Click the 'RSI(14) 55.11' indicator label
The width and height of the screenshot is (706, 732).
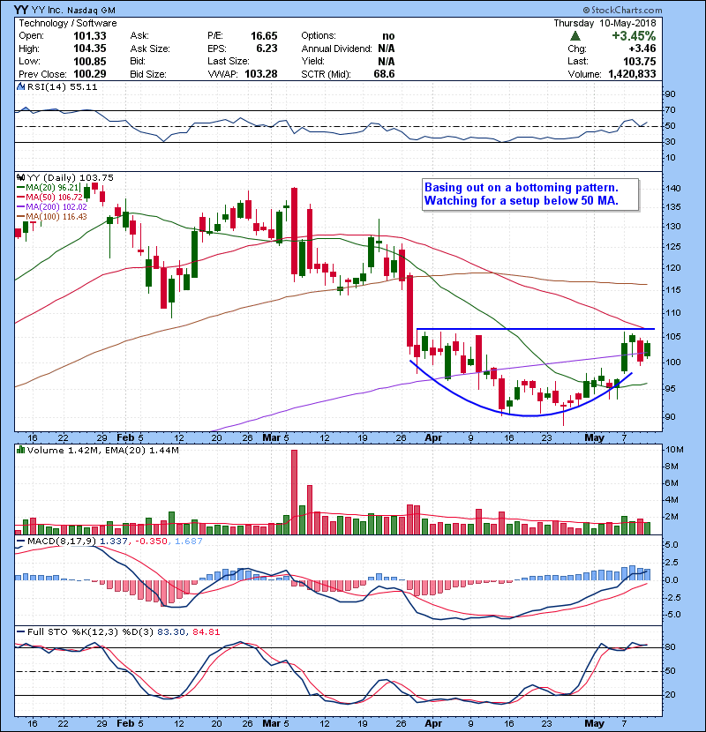(x=62, y=86)
